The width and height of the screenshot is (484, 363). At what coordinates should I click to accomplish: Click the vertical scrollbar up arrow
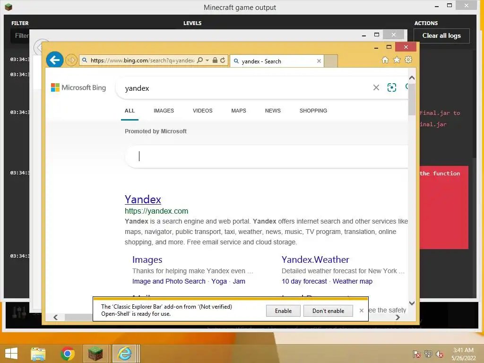point(412,78)
